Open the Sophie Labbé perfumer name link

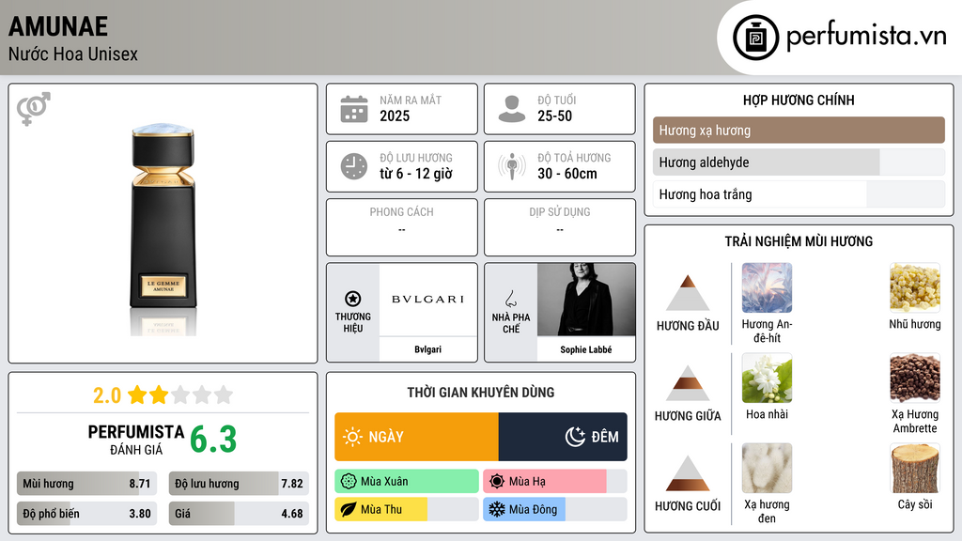586,349
